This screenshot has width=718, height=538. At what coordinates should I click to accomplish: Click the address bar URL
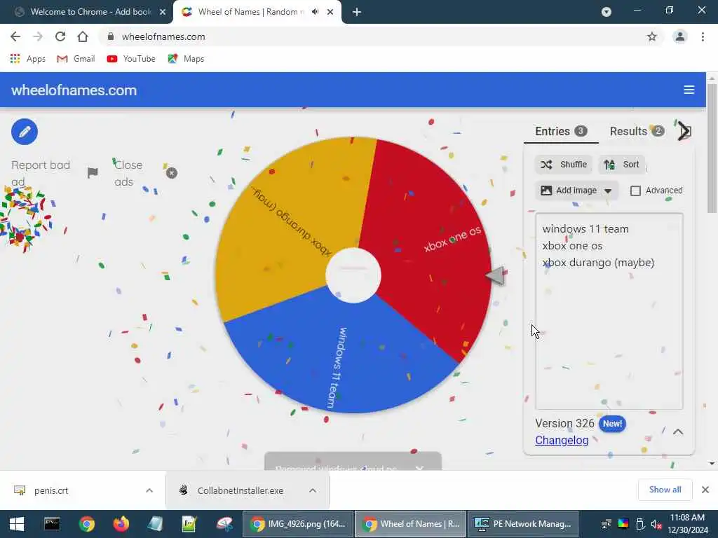click(163, 36)
